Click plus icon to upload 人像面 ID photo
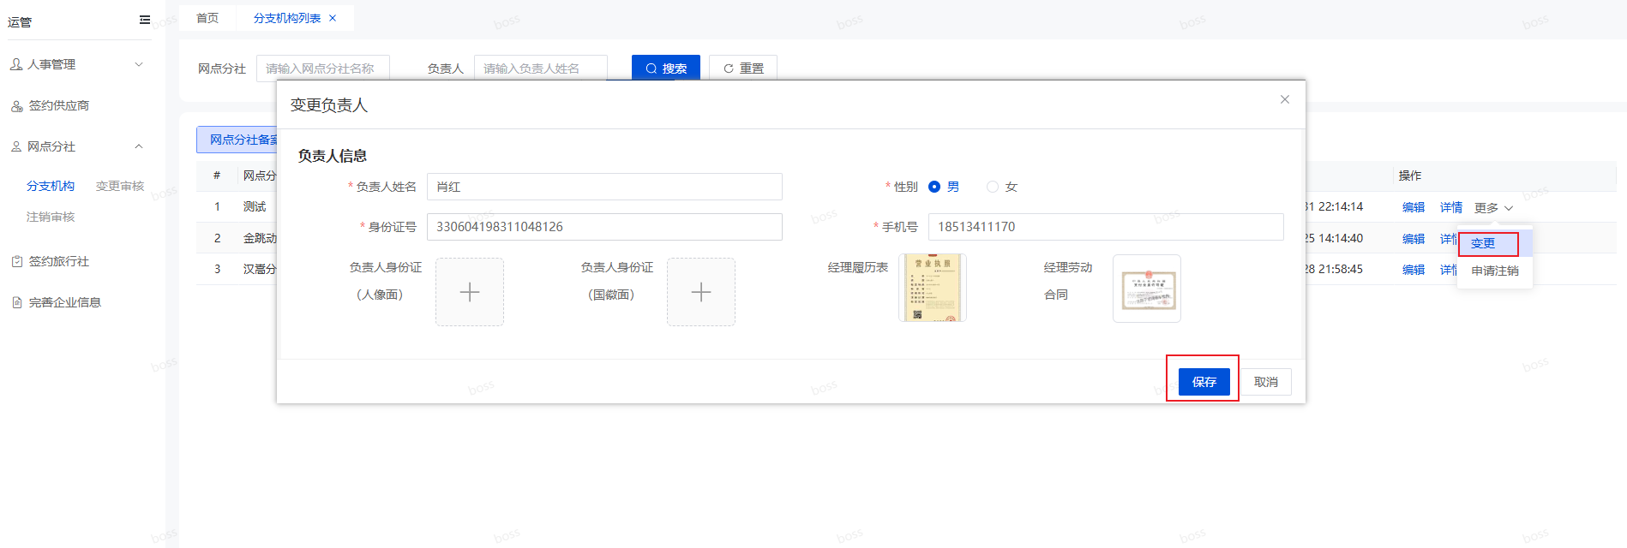1627x548 pixels. 469,292
